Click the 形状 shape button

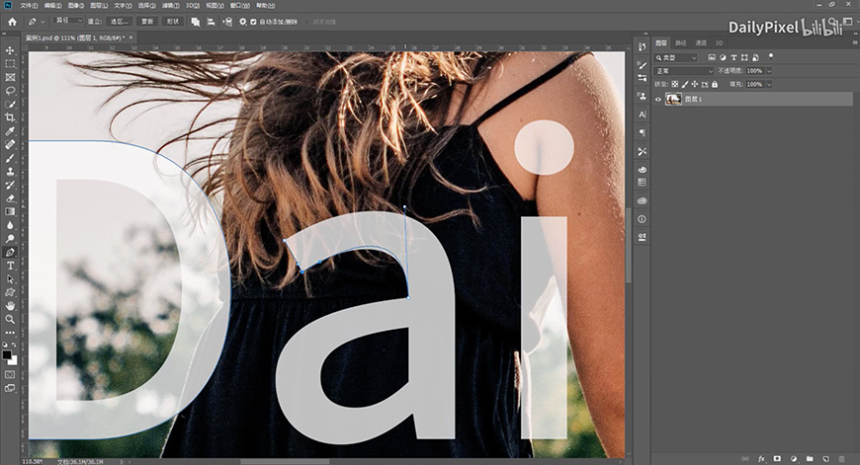click(172, 22)
